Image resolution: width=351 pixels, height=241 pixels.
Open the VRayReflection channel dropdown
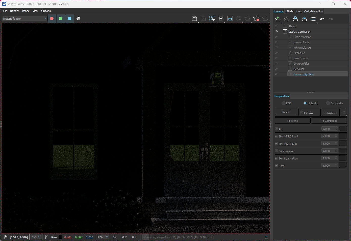[24, 18]
